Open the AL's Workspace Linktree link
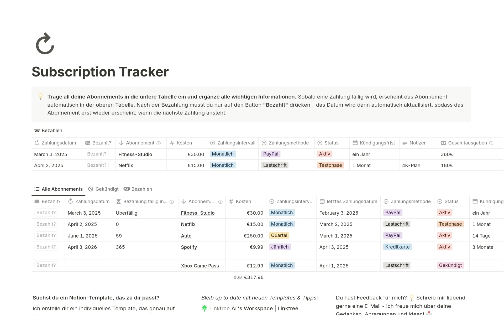Viewport: 504px width, 315px height. tap(265, 308)
